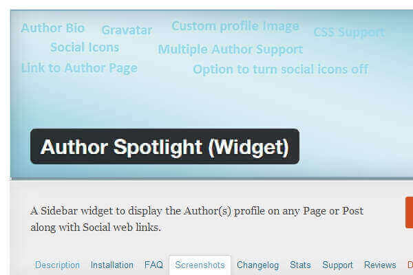Open the cut-off tab after Reviews

pos(410,265)
